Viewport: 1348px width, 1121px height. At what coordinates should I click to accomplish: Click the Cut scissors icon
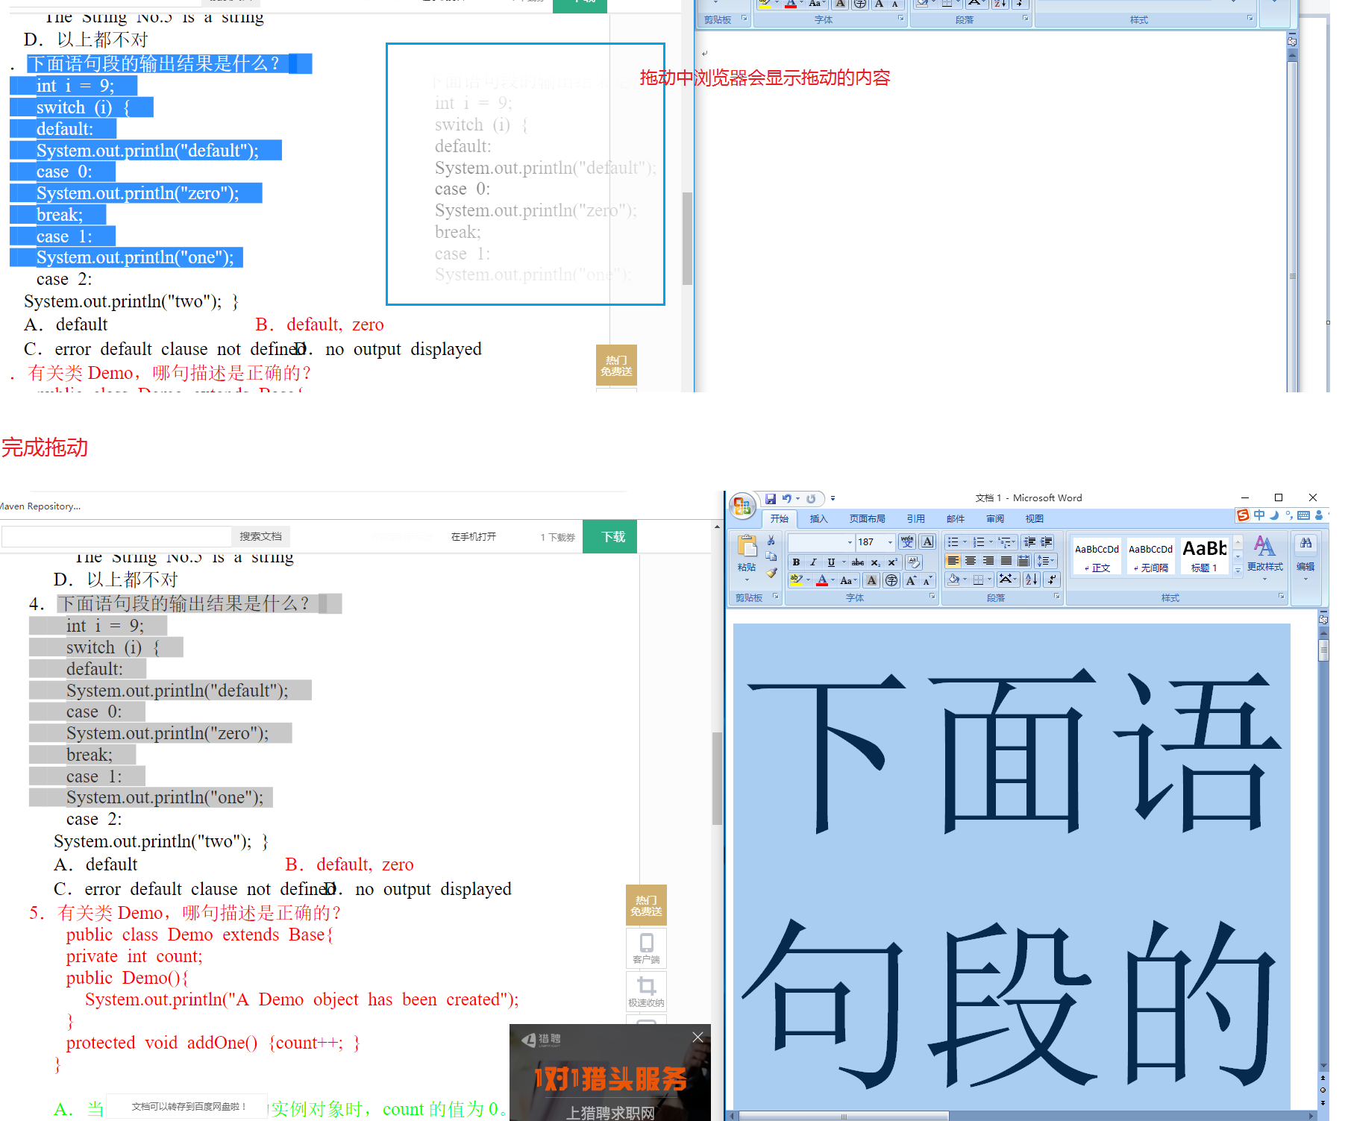click(x=771, y=541)
